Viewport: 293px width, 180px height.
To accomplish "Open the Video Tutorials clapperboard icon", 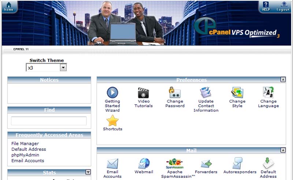I will pos(143,93).
